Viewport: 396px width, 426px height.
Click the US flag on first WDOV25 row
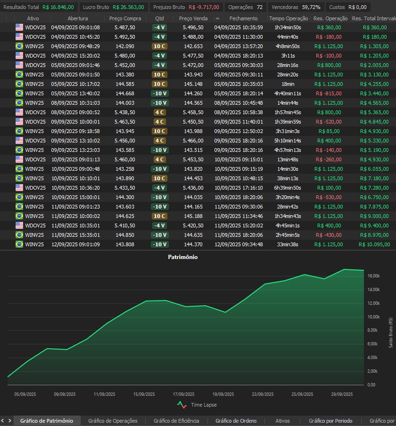[x=19, y=27]
